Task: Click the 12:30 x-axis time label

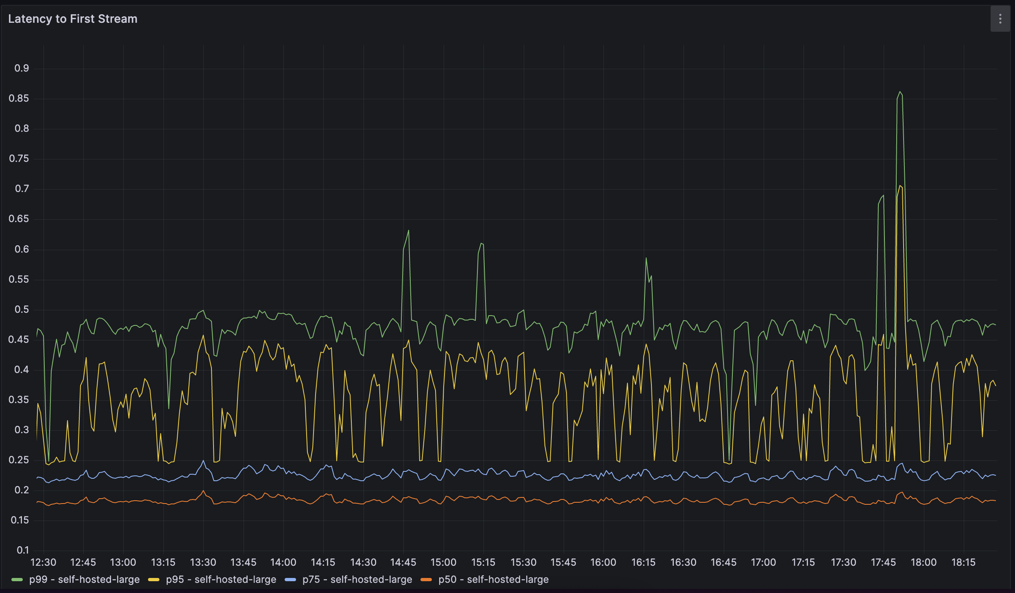Action: point(43,562)
